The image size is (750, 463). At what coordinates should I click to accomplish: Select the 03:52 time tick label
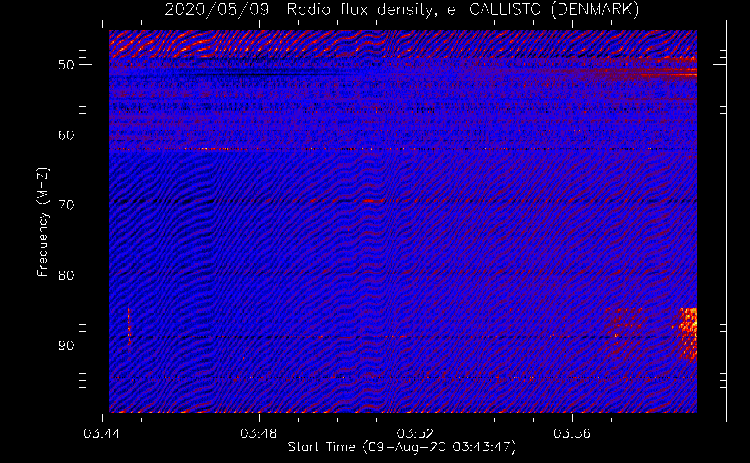pos(415,434)
